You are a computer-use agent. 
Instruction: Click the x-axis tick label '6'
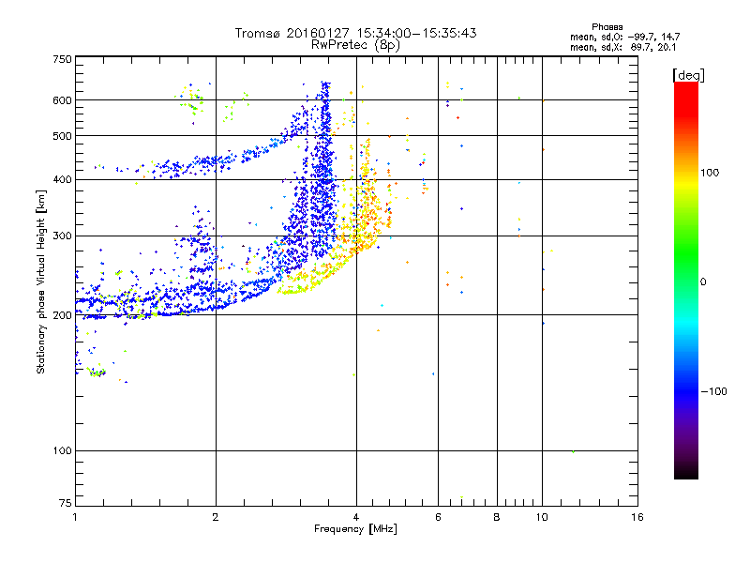coord(438,517)
